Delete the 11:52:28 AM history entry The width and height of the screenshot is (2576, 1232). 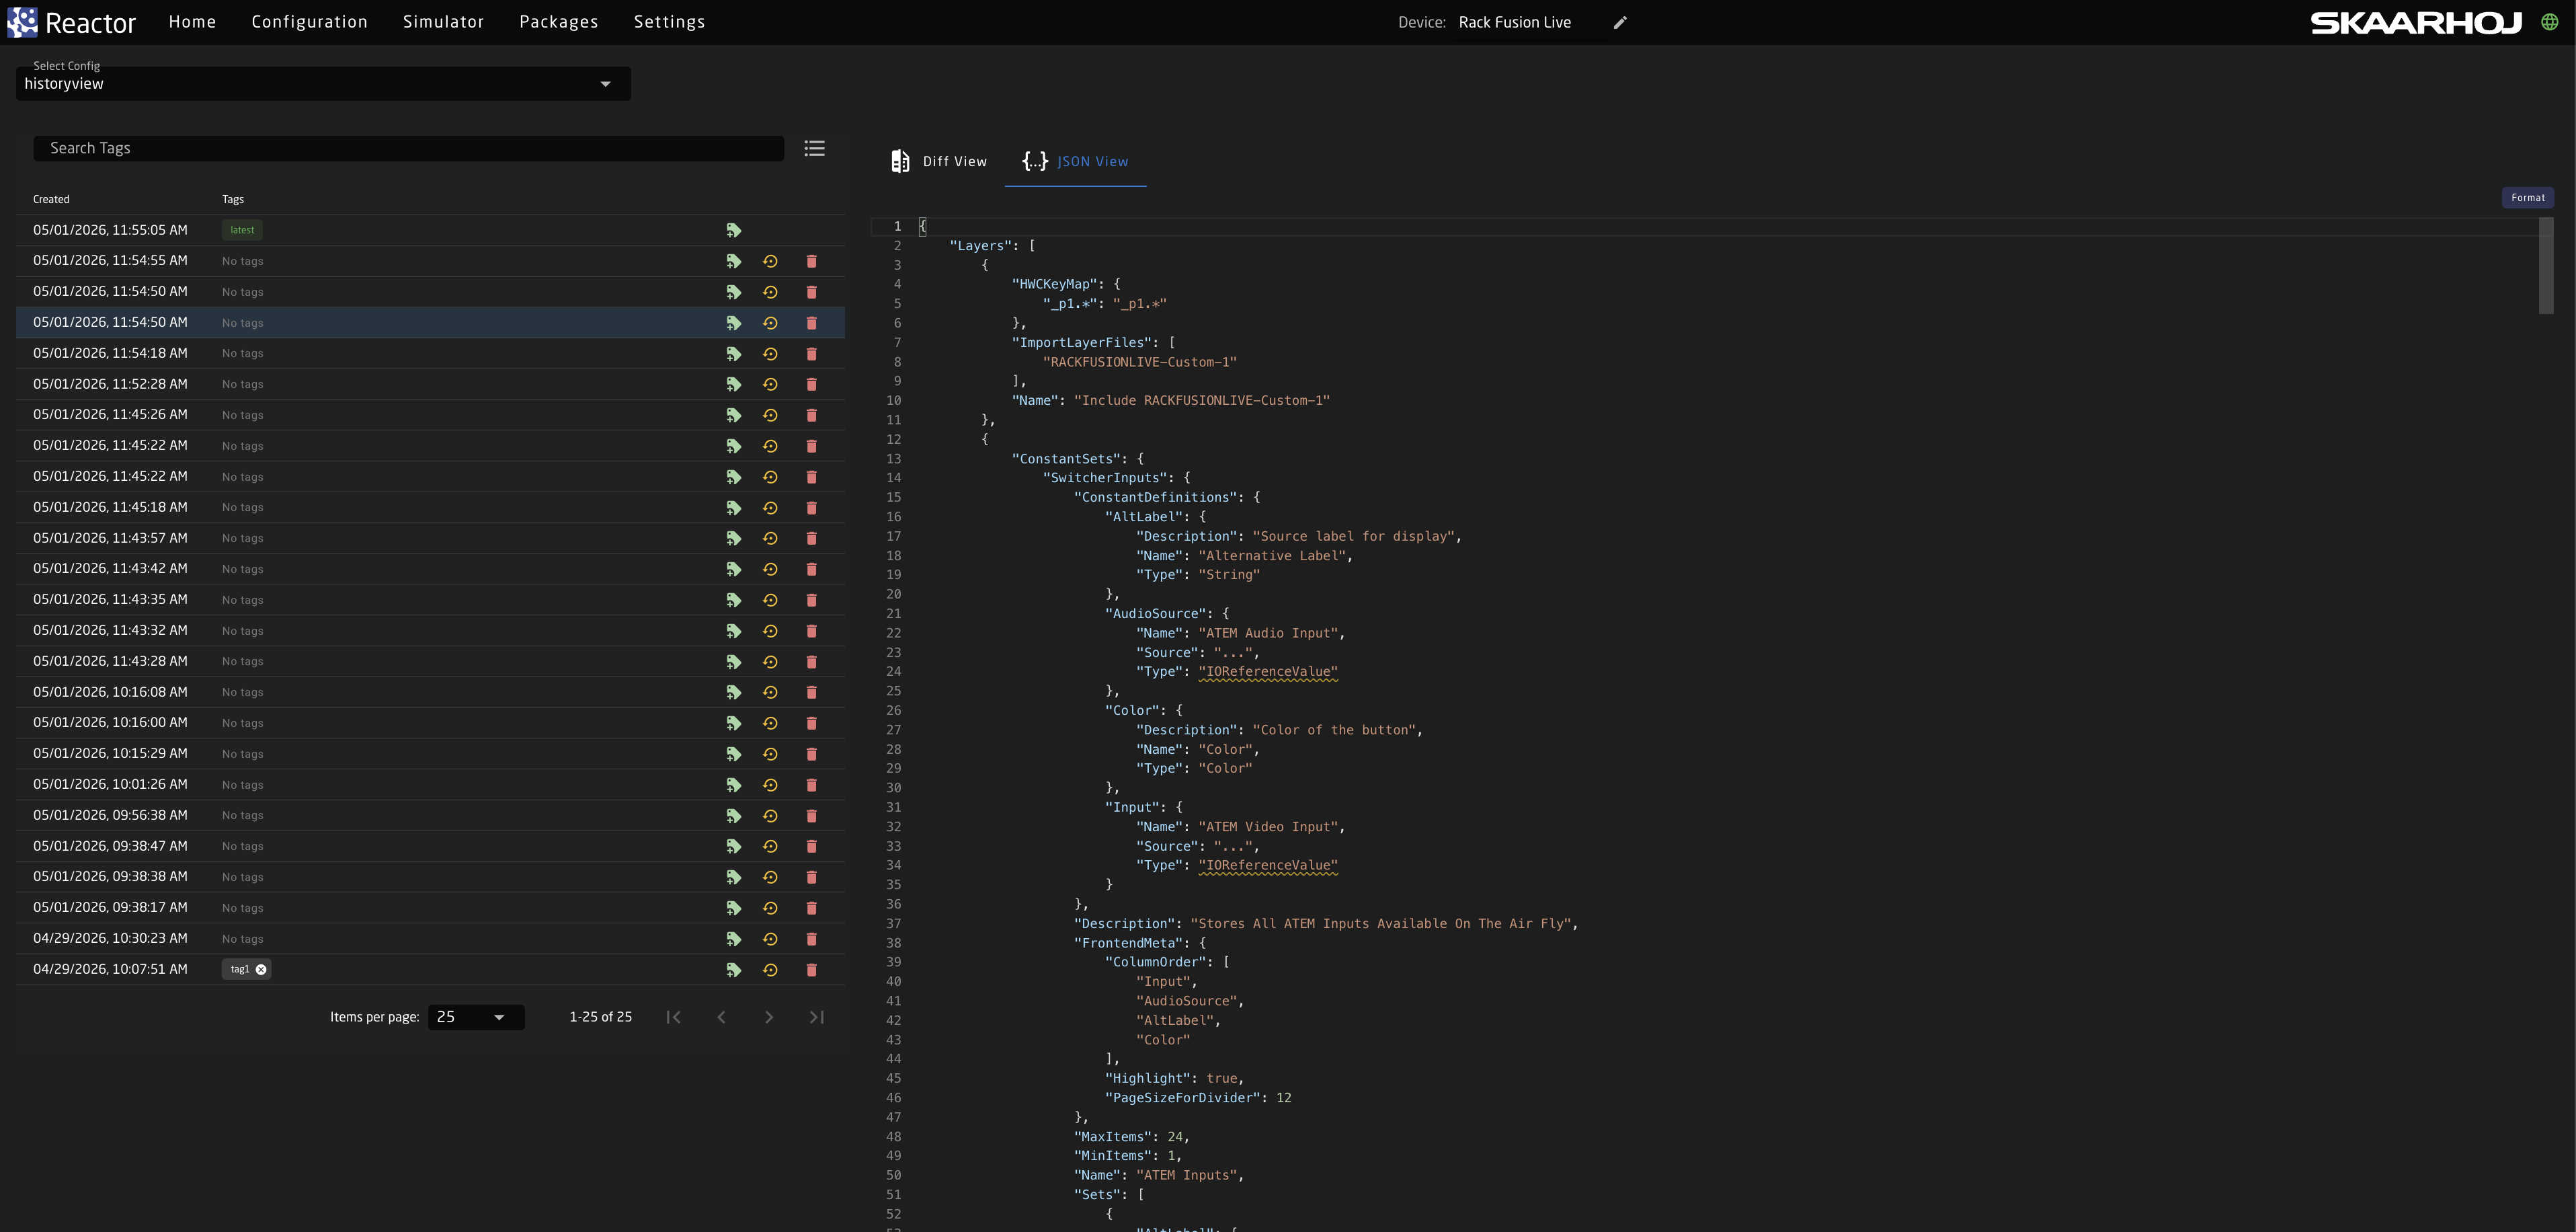(x=811, y=384)
